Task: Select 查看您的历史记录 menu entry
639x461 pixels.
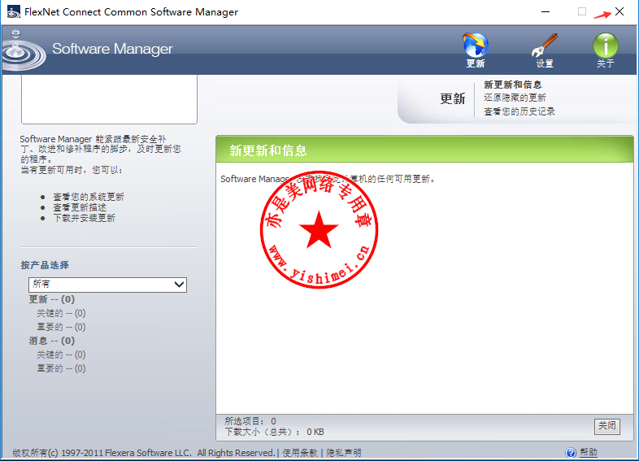Action: click(x=519, y=111)
